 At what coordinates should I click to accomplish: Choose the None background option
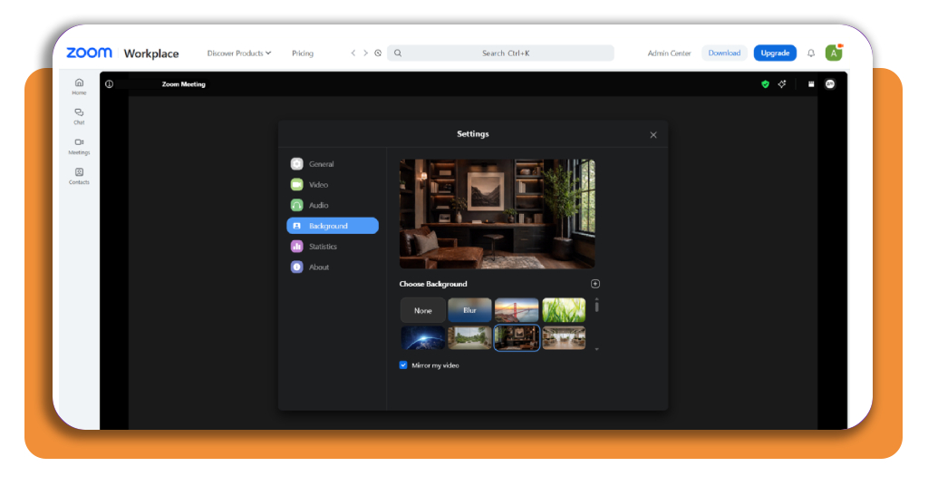pos(422,310)
